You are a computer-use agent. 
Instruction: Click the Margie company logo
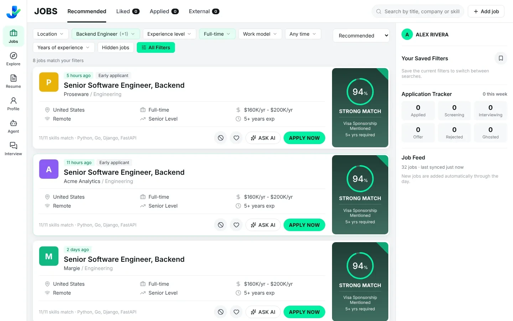(x=49, y=256)
